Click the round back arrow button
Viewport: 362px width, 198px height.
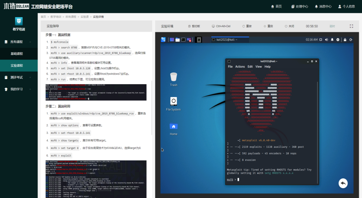pos(343,183)
